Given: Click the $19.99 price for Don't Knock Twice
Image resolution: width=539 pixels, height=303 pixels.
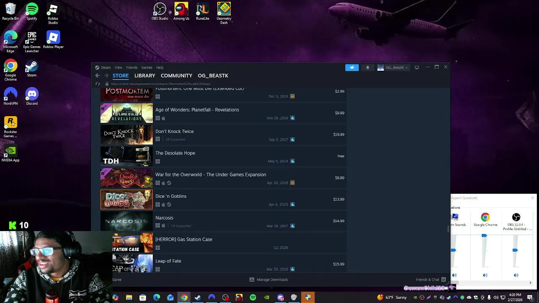Looking at the screenshot, I should (339, 135).
